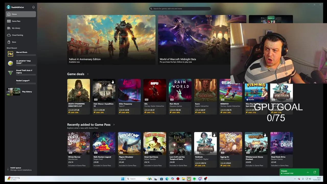This screenshot has width=327, height=184.
Task: Open the Spotify icon in taskbar
Action: [194, 179]
